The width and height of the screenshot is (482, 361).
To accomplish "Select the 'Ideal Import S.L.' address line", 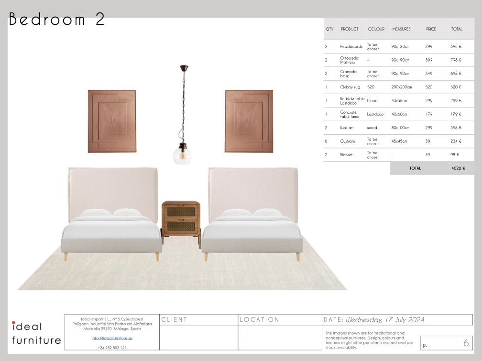I will click(112, 319).
